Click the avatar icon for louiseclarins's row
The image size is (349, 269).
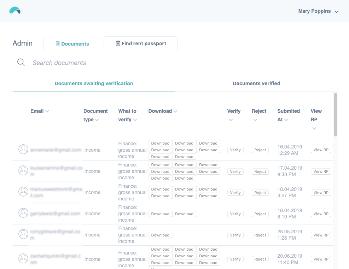(23, 171)
